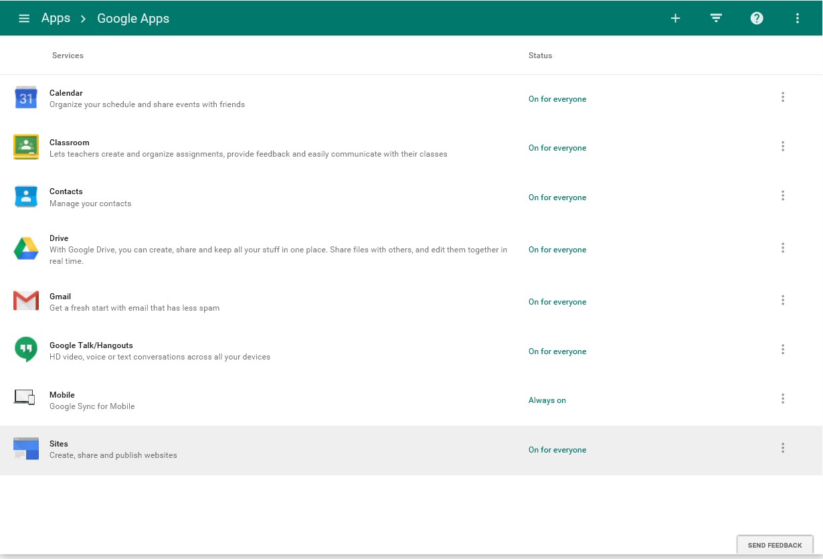Open the hamburger main menu
This screenshot has height=559, width=823.
[24, 18]
